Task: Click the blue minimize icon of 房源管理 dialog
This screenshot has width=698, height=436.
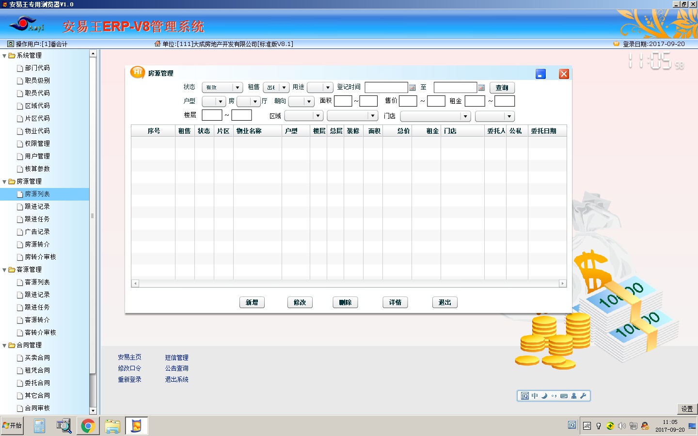Action: click(540, 74)
